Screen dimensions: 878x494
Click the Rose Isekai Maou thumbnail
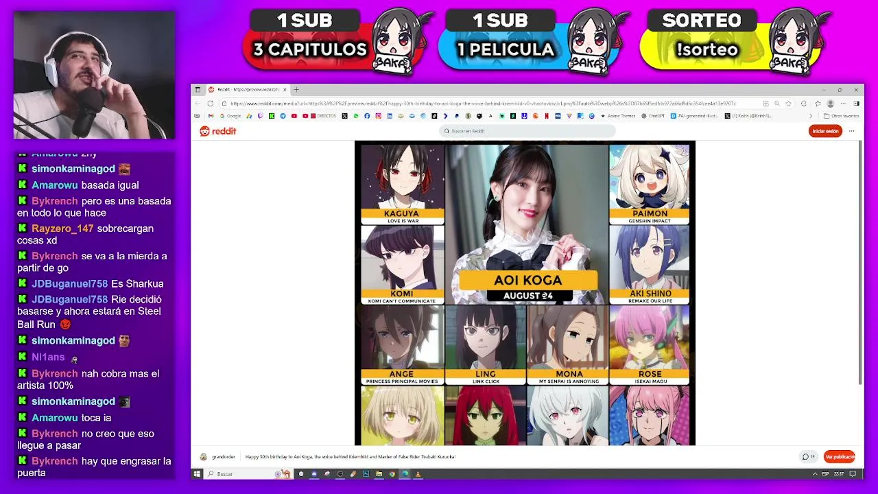point(649,344)
